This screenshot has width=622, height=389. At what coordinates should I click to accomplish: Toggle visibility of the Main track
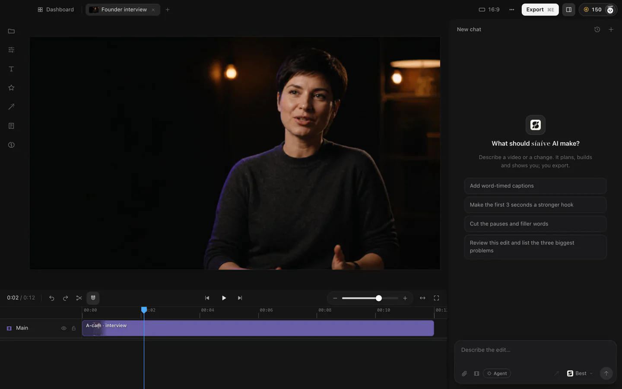[x=63, y=328]
